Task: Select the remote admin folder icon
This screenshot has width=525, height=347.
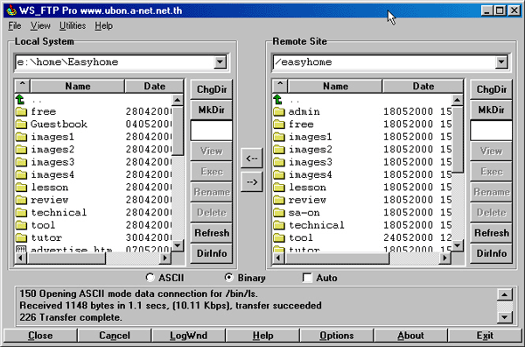Action: coord(278,111)
